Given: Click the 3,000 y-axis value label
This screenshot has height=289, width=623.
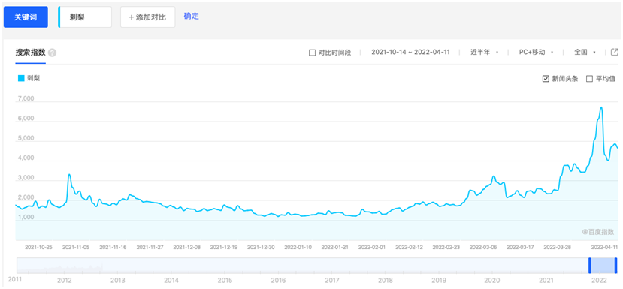Looking at the screenshot, I should point(26,178).
